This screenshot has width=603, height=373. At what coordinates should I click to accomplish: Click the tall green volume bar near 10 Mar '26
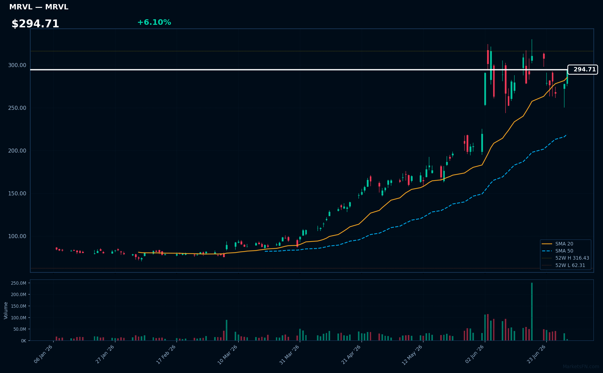pyautogui.click(x=227, y=330)
